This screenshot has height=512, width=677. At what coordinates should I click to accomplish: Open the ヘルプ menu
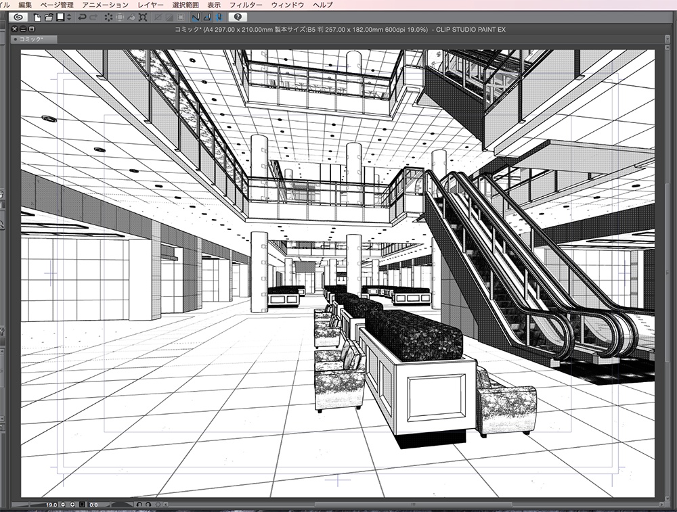click(322, 5)
